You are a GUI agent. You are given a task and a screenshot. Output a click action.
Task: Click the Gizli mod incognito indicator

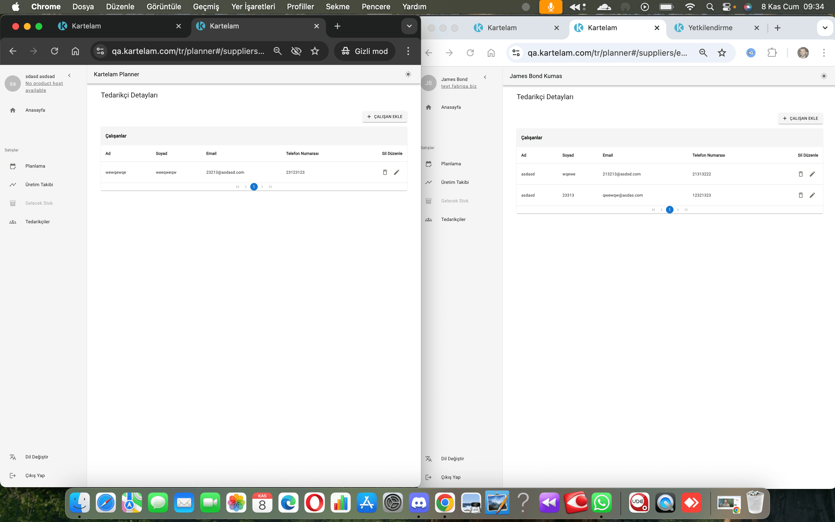click(365, 51)
